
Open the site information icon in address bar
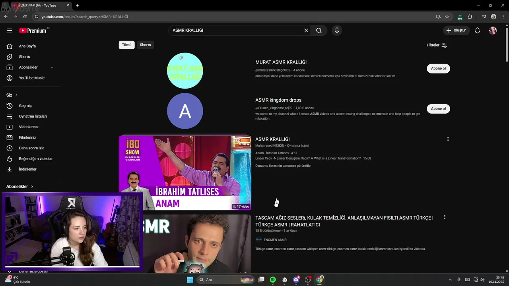click(36, 17)
